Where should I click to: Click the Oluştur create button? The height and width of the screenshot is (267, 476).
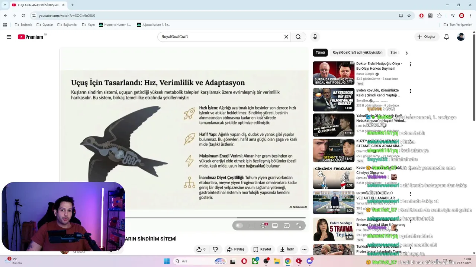click(427, 37)
